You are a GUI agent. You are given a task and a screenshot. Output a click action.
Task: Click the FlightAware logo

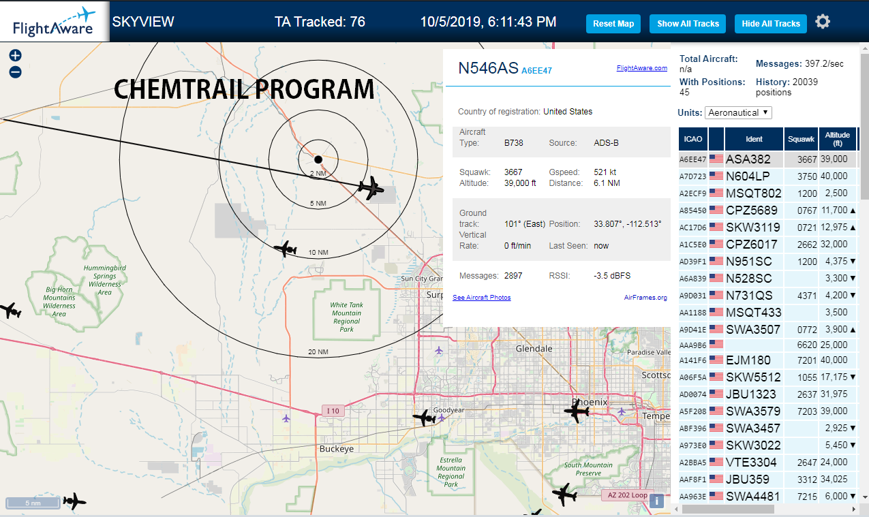coord(54,21)
